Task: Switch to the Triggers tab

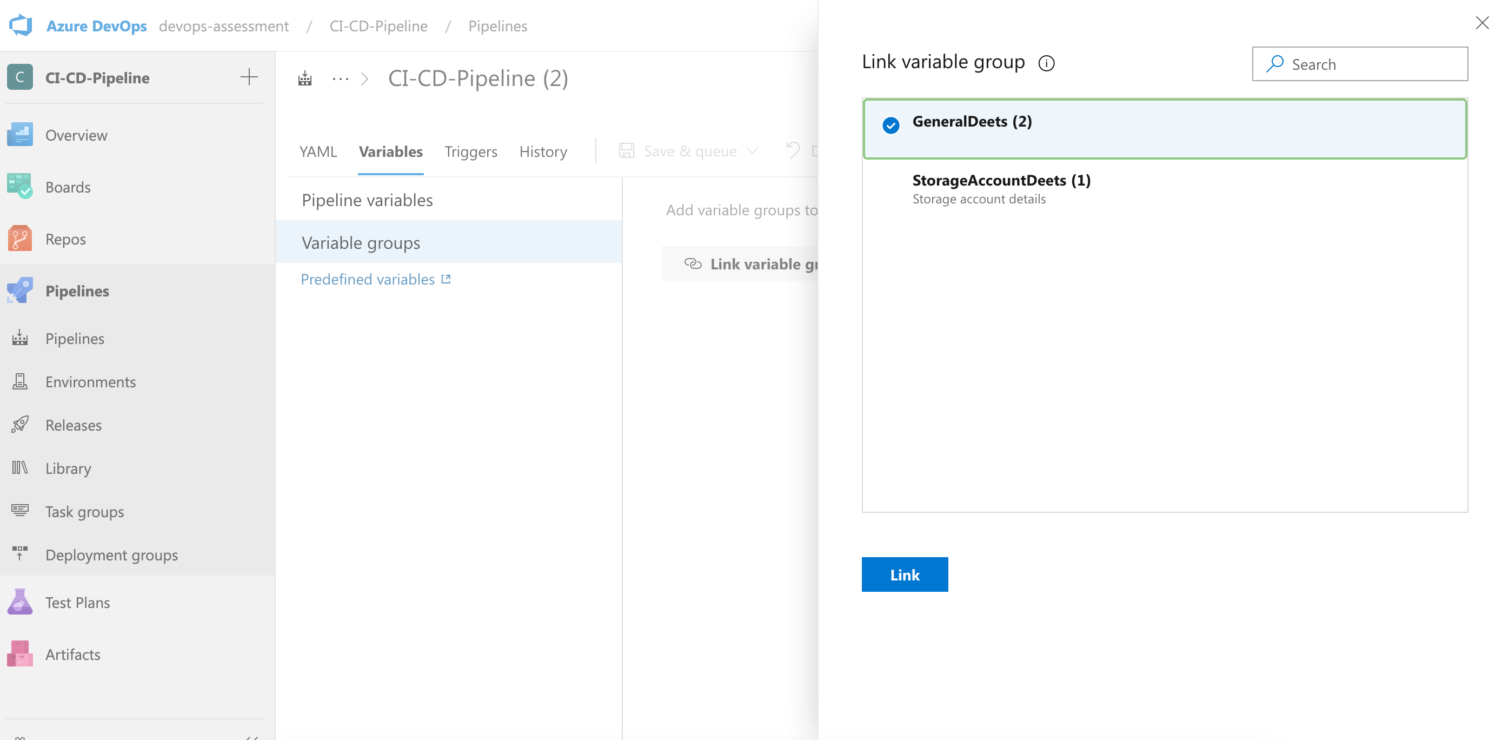Action: [x=470, y=151]
